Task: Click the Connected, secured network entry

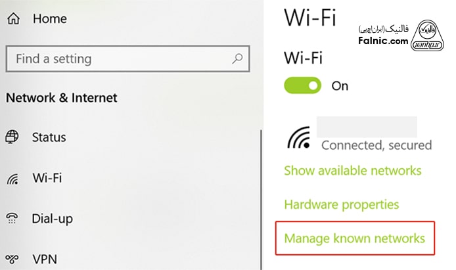Action: click(x=376, y=145)
